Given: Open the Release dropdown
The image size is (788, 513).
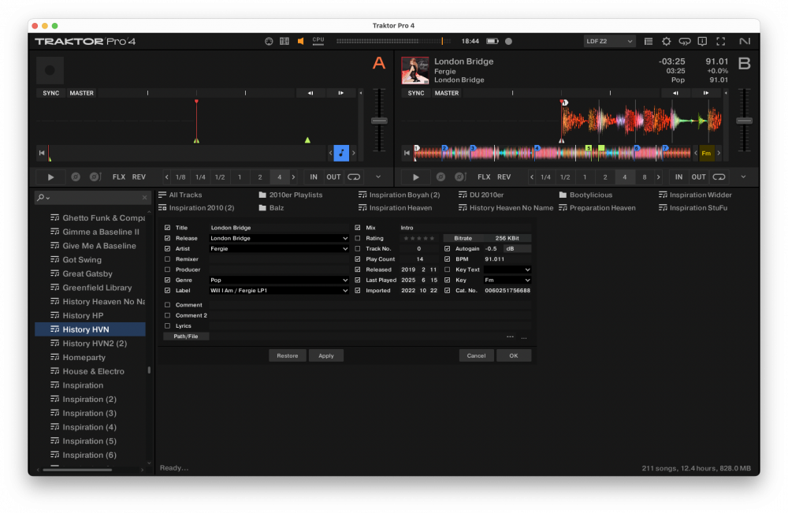Looking at the screenshot, I should (x=345, y=238).
